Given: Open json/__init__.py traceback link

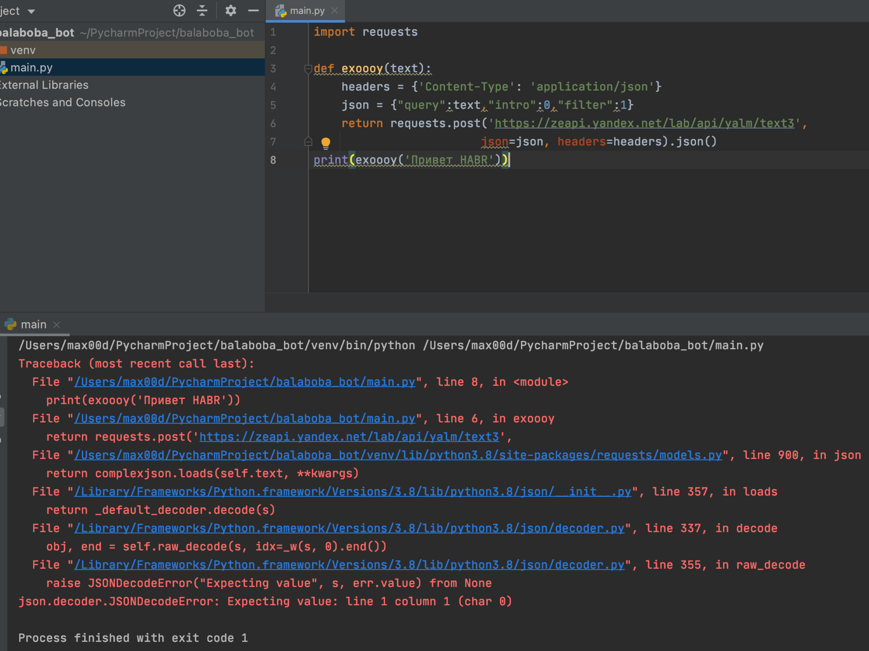Looking at the screenshot, I should pos(353,492).
